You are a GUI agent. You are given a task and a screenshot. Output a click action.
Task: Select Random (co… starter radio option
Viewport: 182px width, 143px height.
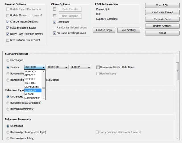[8, 74]
